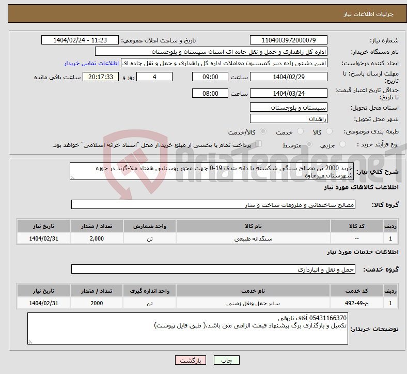This screenshot has width=407, height=374.
Task: Click the چاپ print button
Action: pyautogui.click(x=227, y=360)
